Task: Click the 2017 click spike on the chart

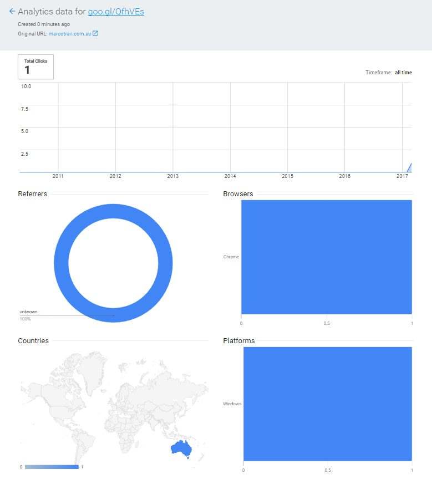Action: click(x=409, y=167)
